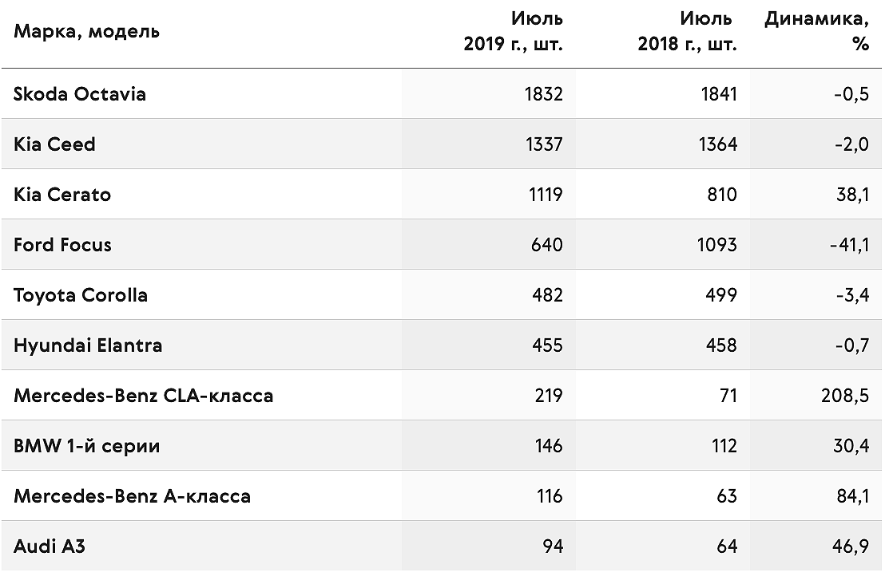Screen dimensions: 885x572
Task: Click the -41,1 Ford Focus dynamics cell
Action: point(849,245)
